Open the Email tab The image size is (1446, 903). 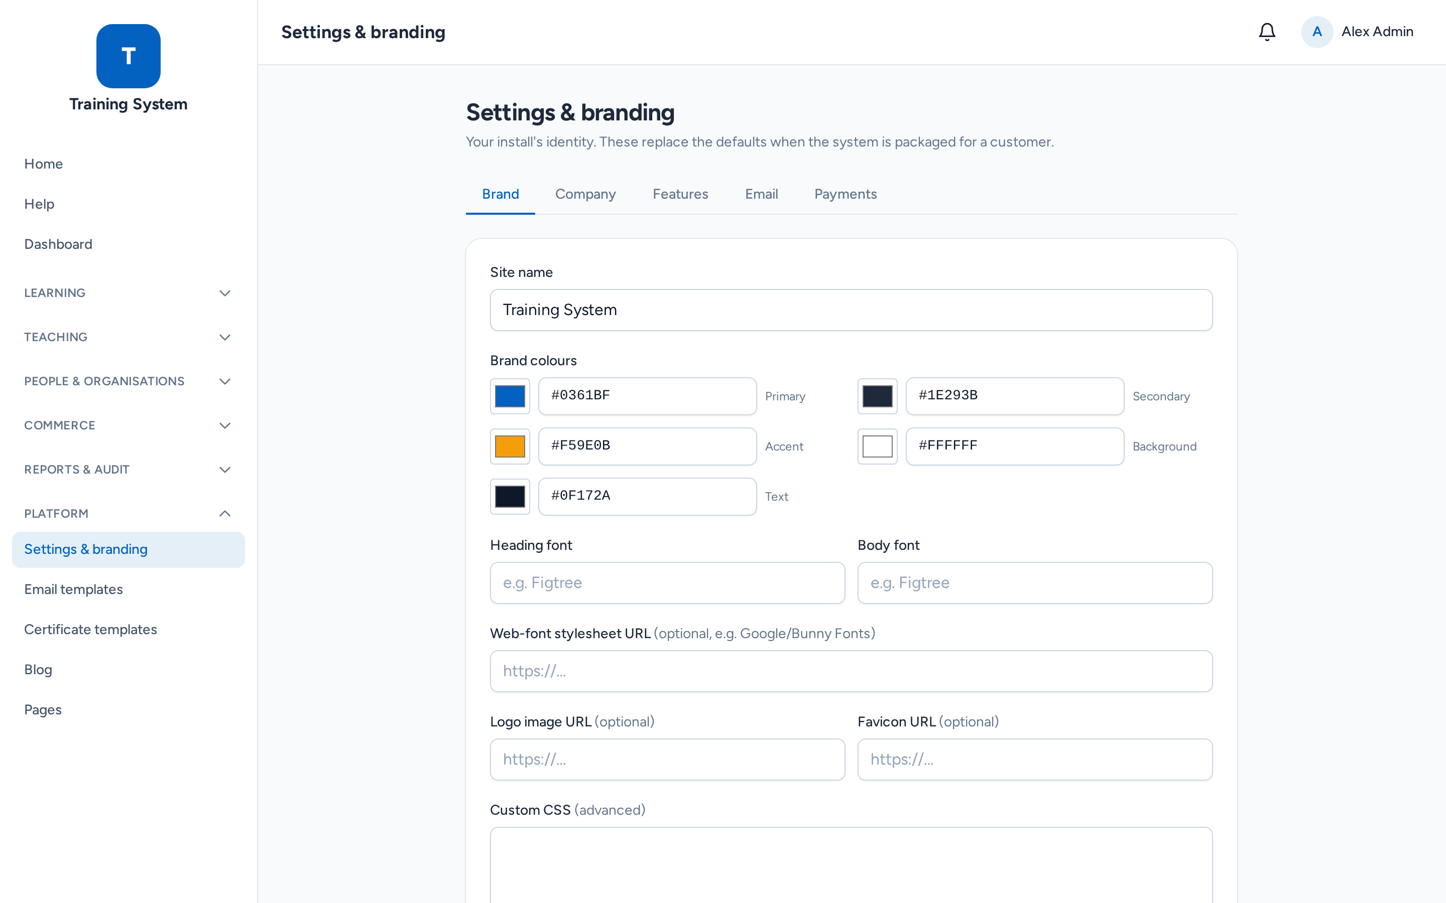761,194
